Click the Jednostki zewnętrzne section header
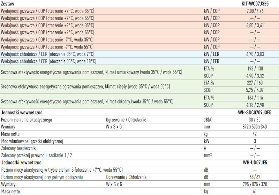The width and height of the screenshot is (279, 195). pos(21,163)
